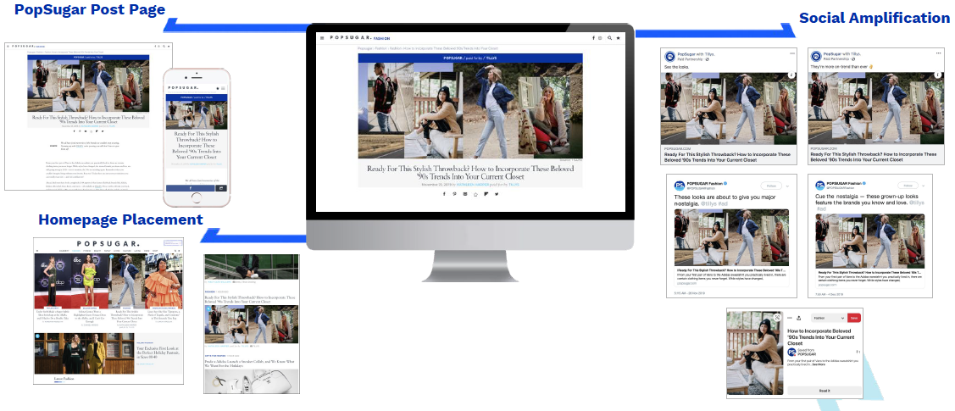Click PopSugar avatar on 'They're more on-brand' post

816,56
